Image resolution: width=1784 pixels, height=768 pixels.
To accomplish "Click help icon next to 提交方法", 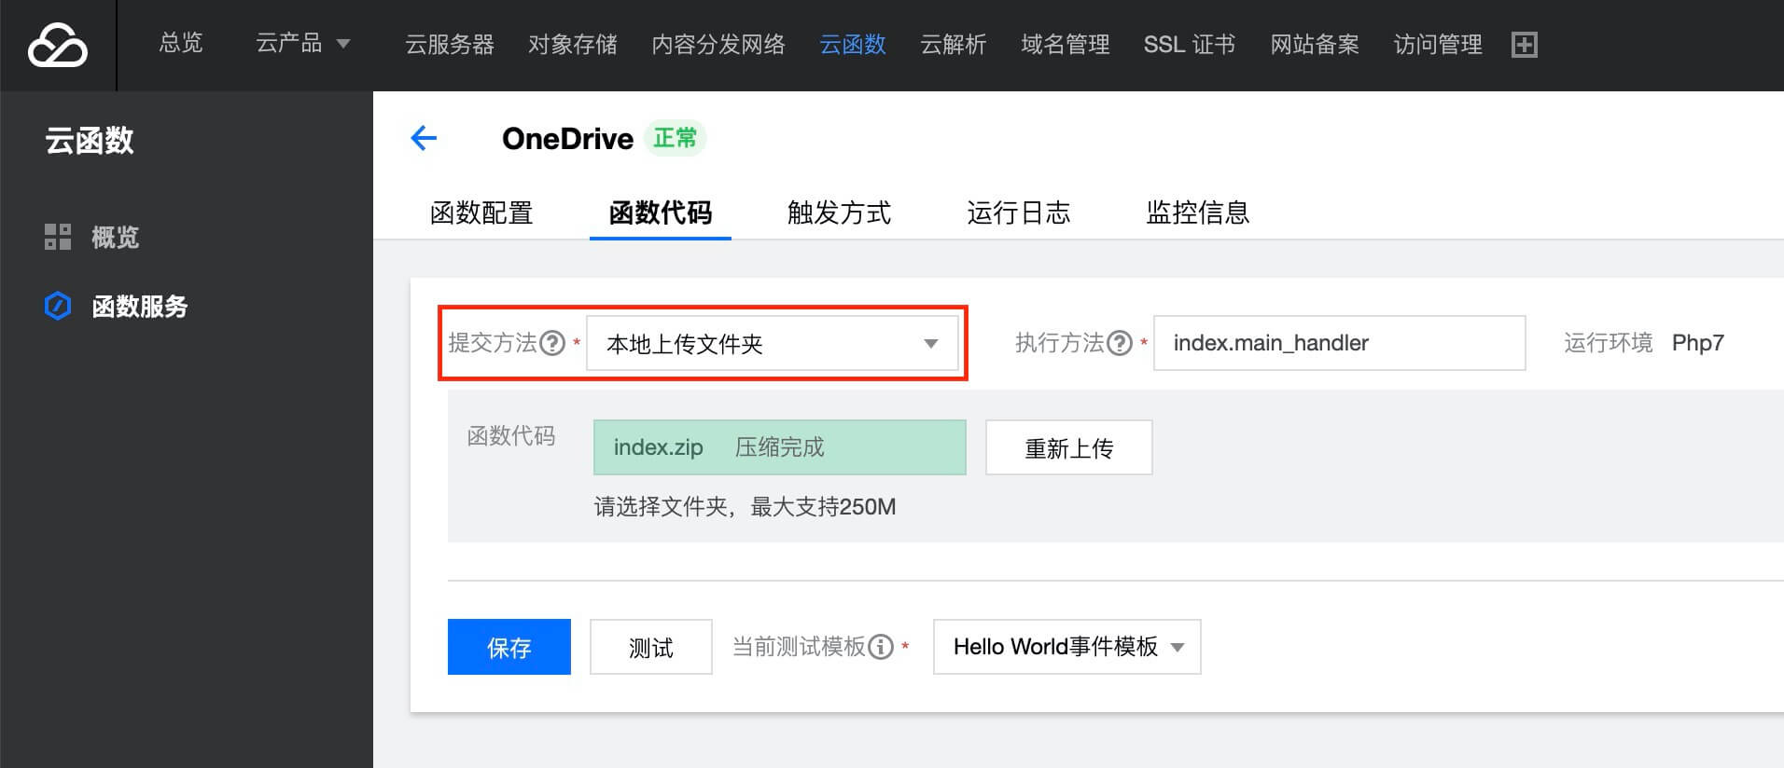I will pos(553,343).
